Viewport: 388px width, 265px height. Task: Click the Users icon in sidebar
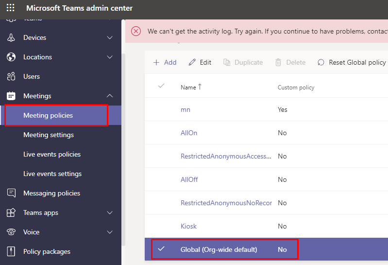[x=11, y=76]
